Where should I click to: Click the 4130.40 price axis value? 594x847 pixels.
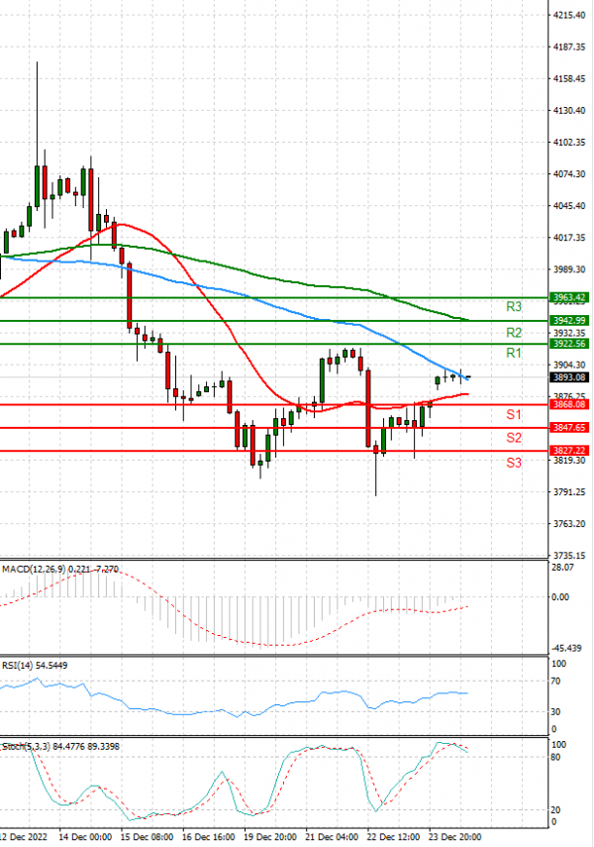[x=569, y=110]
